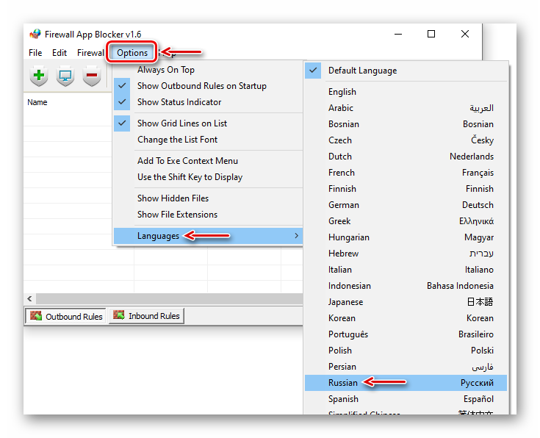540x438 pixels.
Task: Click the horizontal scrollbar left arrow
Action: [x=29, y=299]
